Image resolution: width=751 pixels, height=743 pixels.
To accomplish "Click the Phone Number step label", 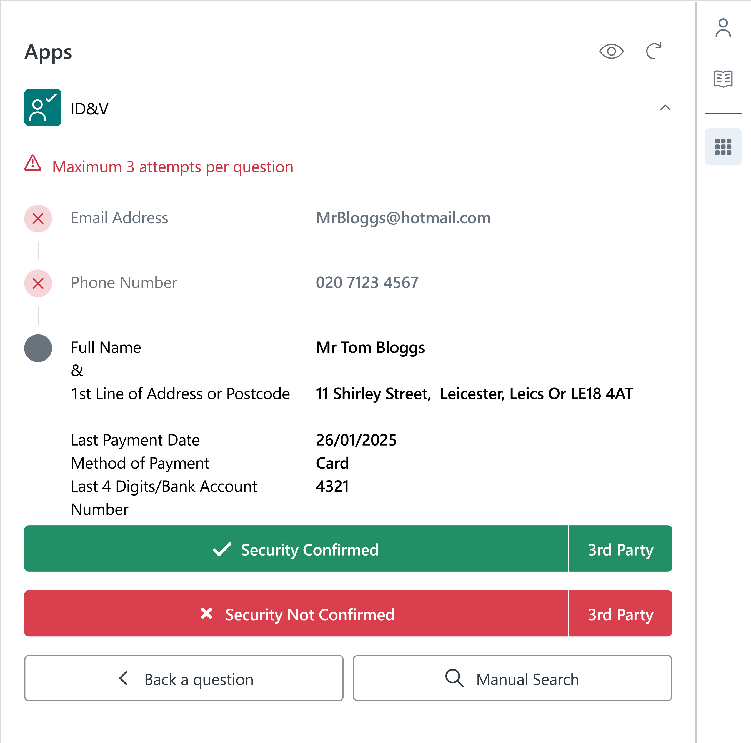I will click(x=124, y=283).
